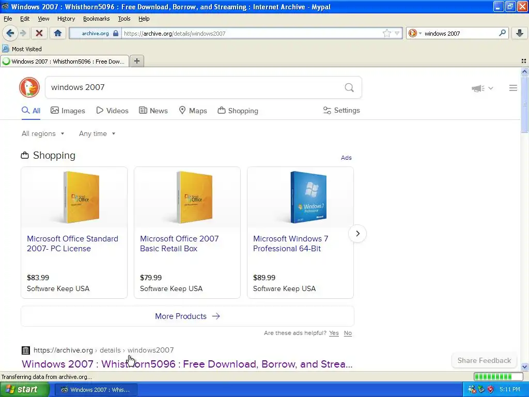Go back with the browser Back arrow
The height and width of the screenshot is (397, 529).
pyautogui.click(x=10, y=33)
